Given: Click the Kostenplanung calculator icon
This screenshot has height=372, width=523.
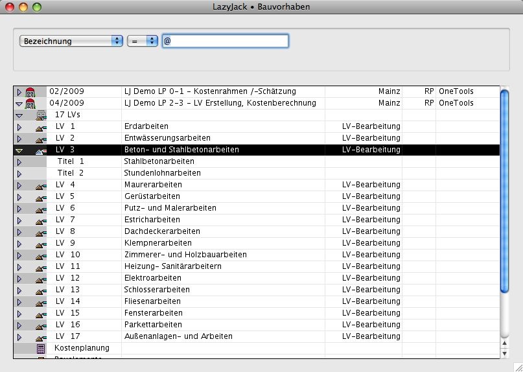Looking at the screenshot, I should [41, 349].
